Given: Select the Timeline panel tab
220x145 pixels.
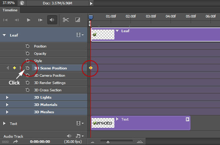Looking at the screenshot, I should (10, 10).
